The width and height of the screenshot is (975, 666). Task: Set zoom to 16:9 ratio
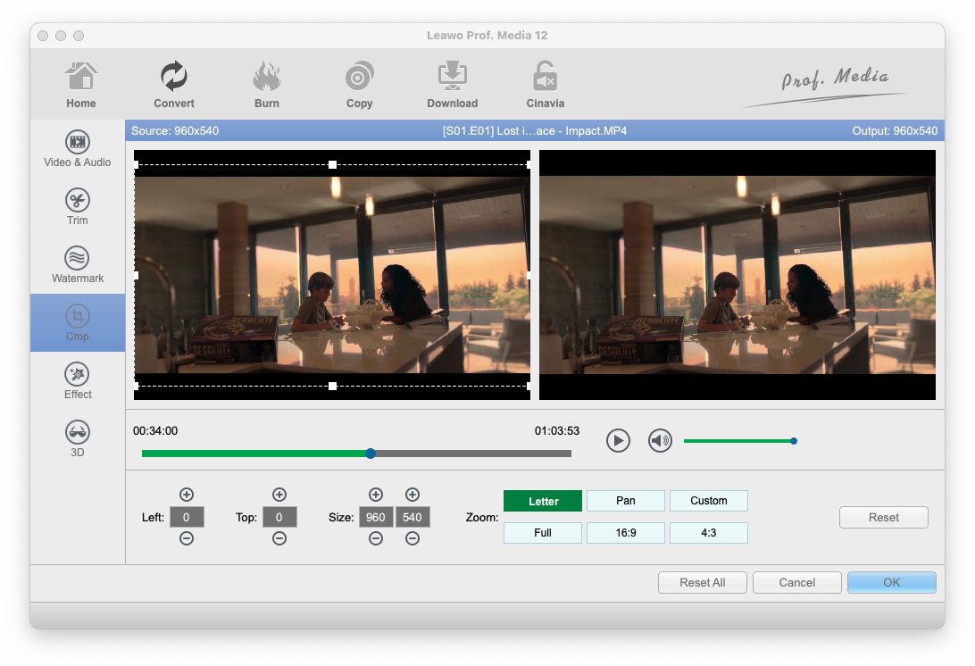[x=625, y=533]
